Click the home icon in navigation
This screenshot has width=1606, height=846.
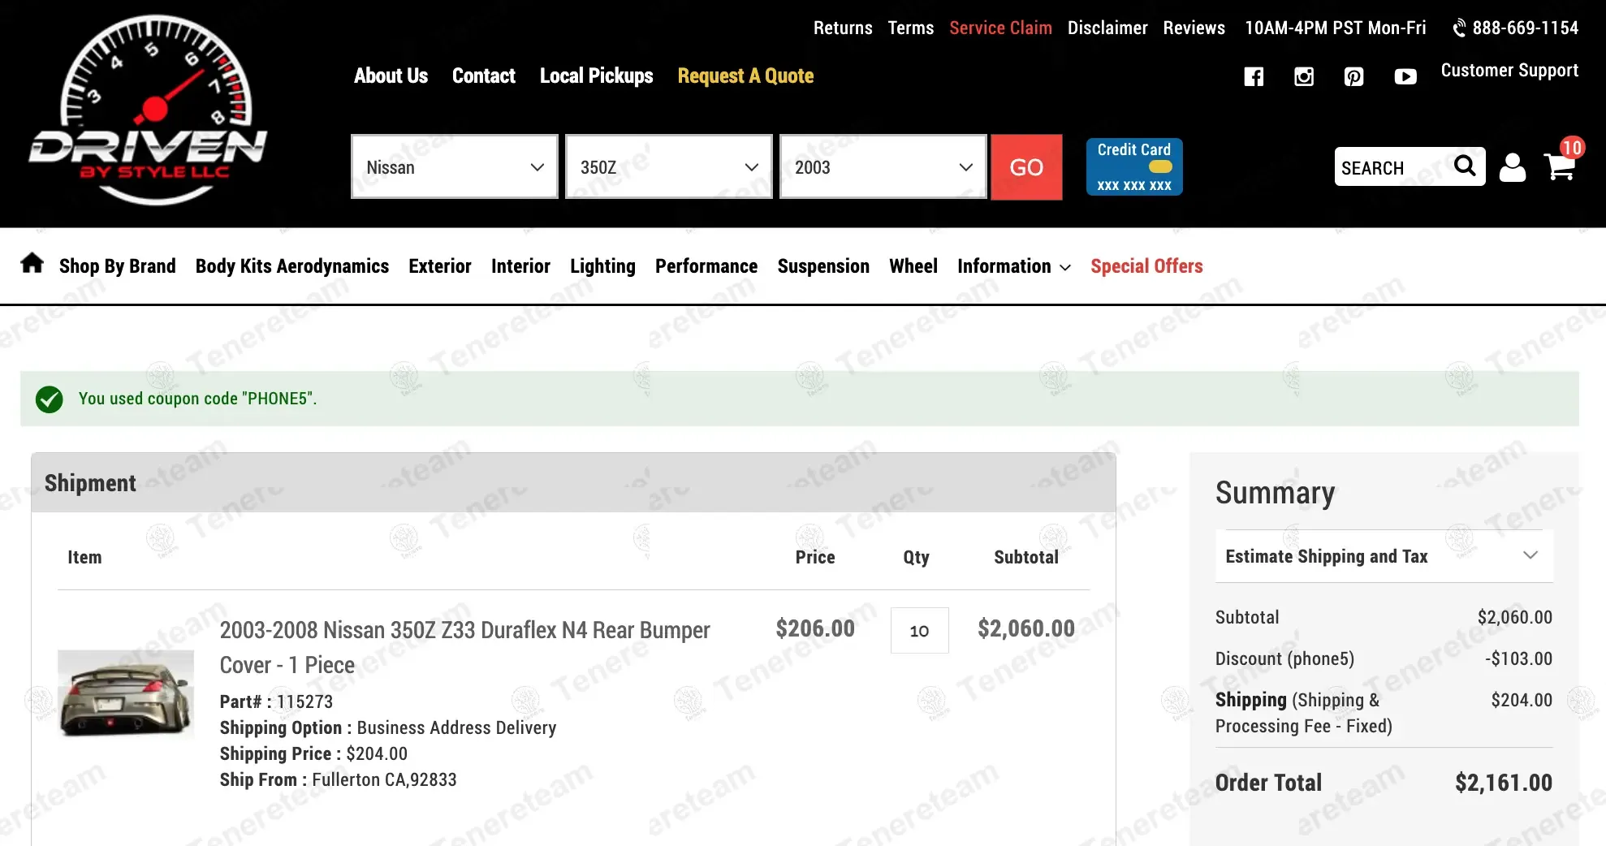click(x=32, y=263)
